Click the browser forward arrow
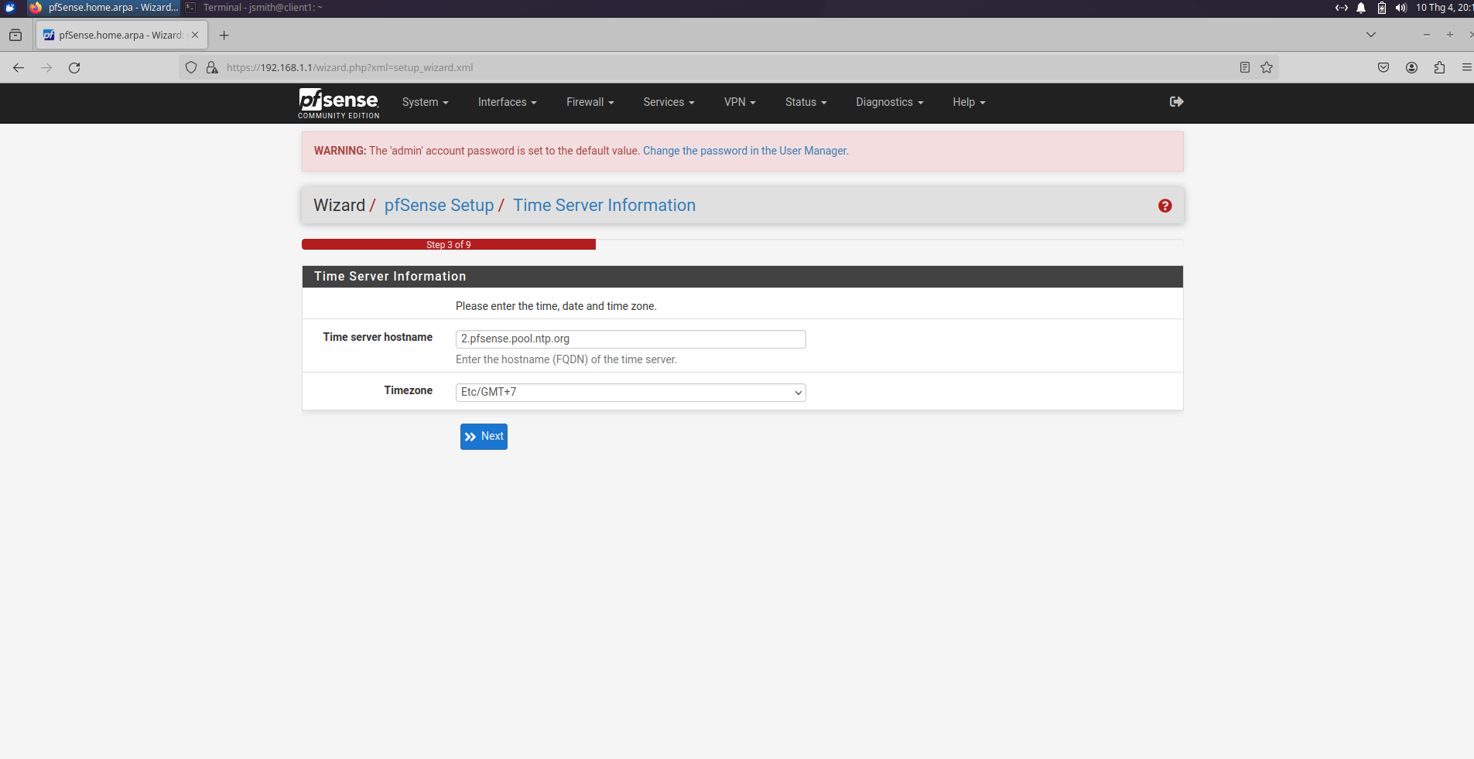1474x759 pixels. click(46, 68)
